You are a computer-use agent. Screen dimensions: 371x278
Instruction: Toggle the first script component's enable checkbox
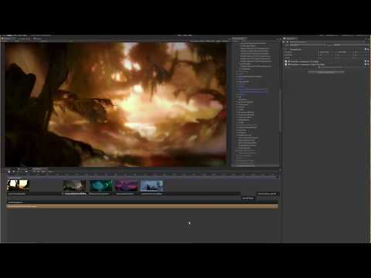(x=289, y=62)
